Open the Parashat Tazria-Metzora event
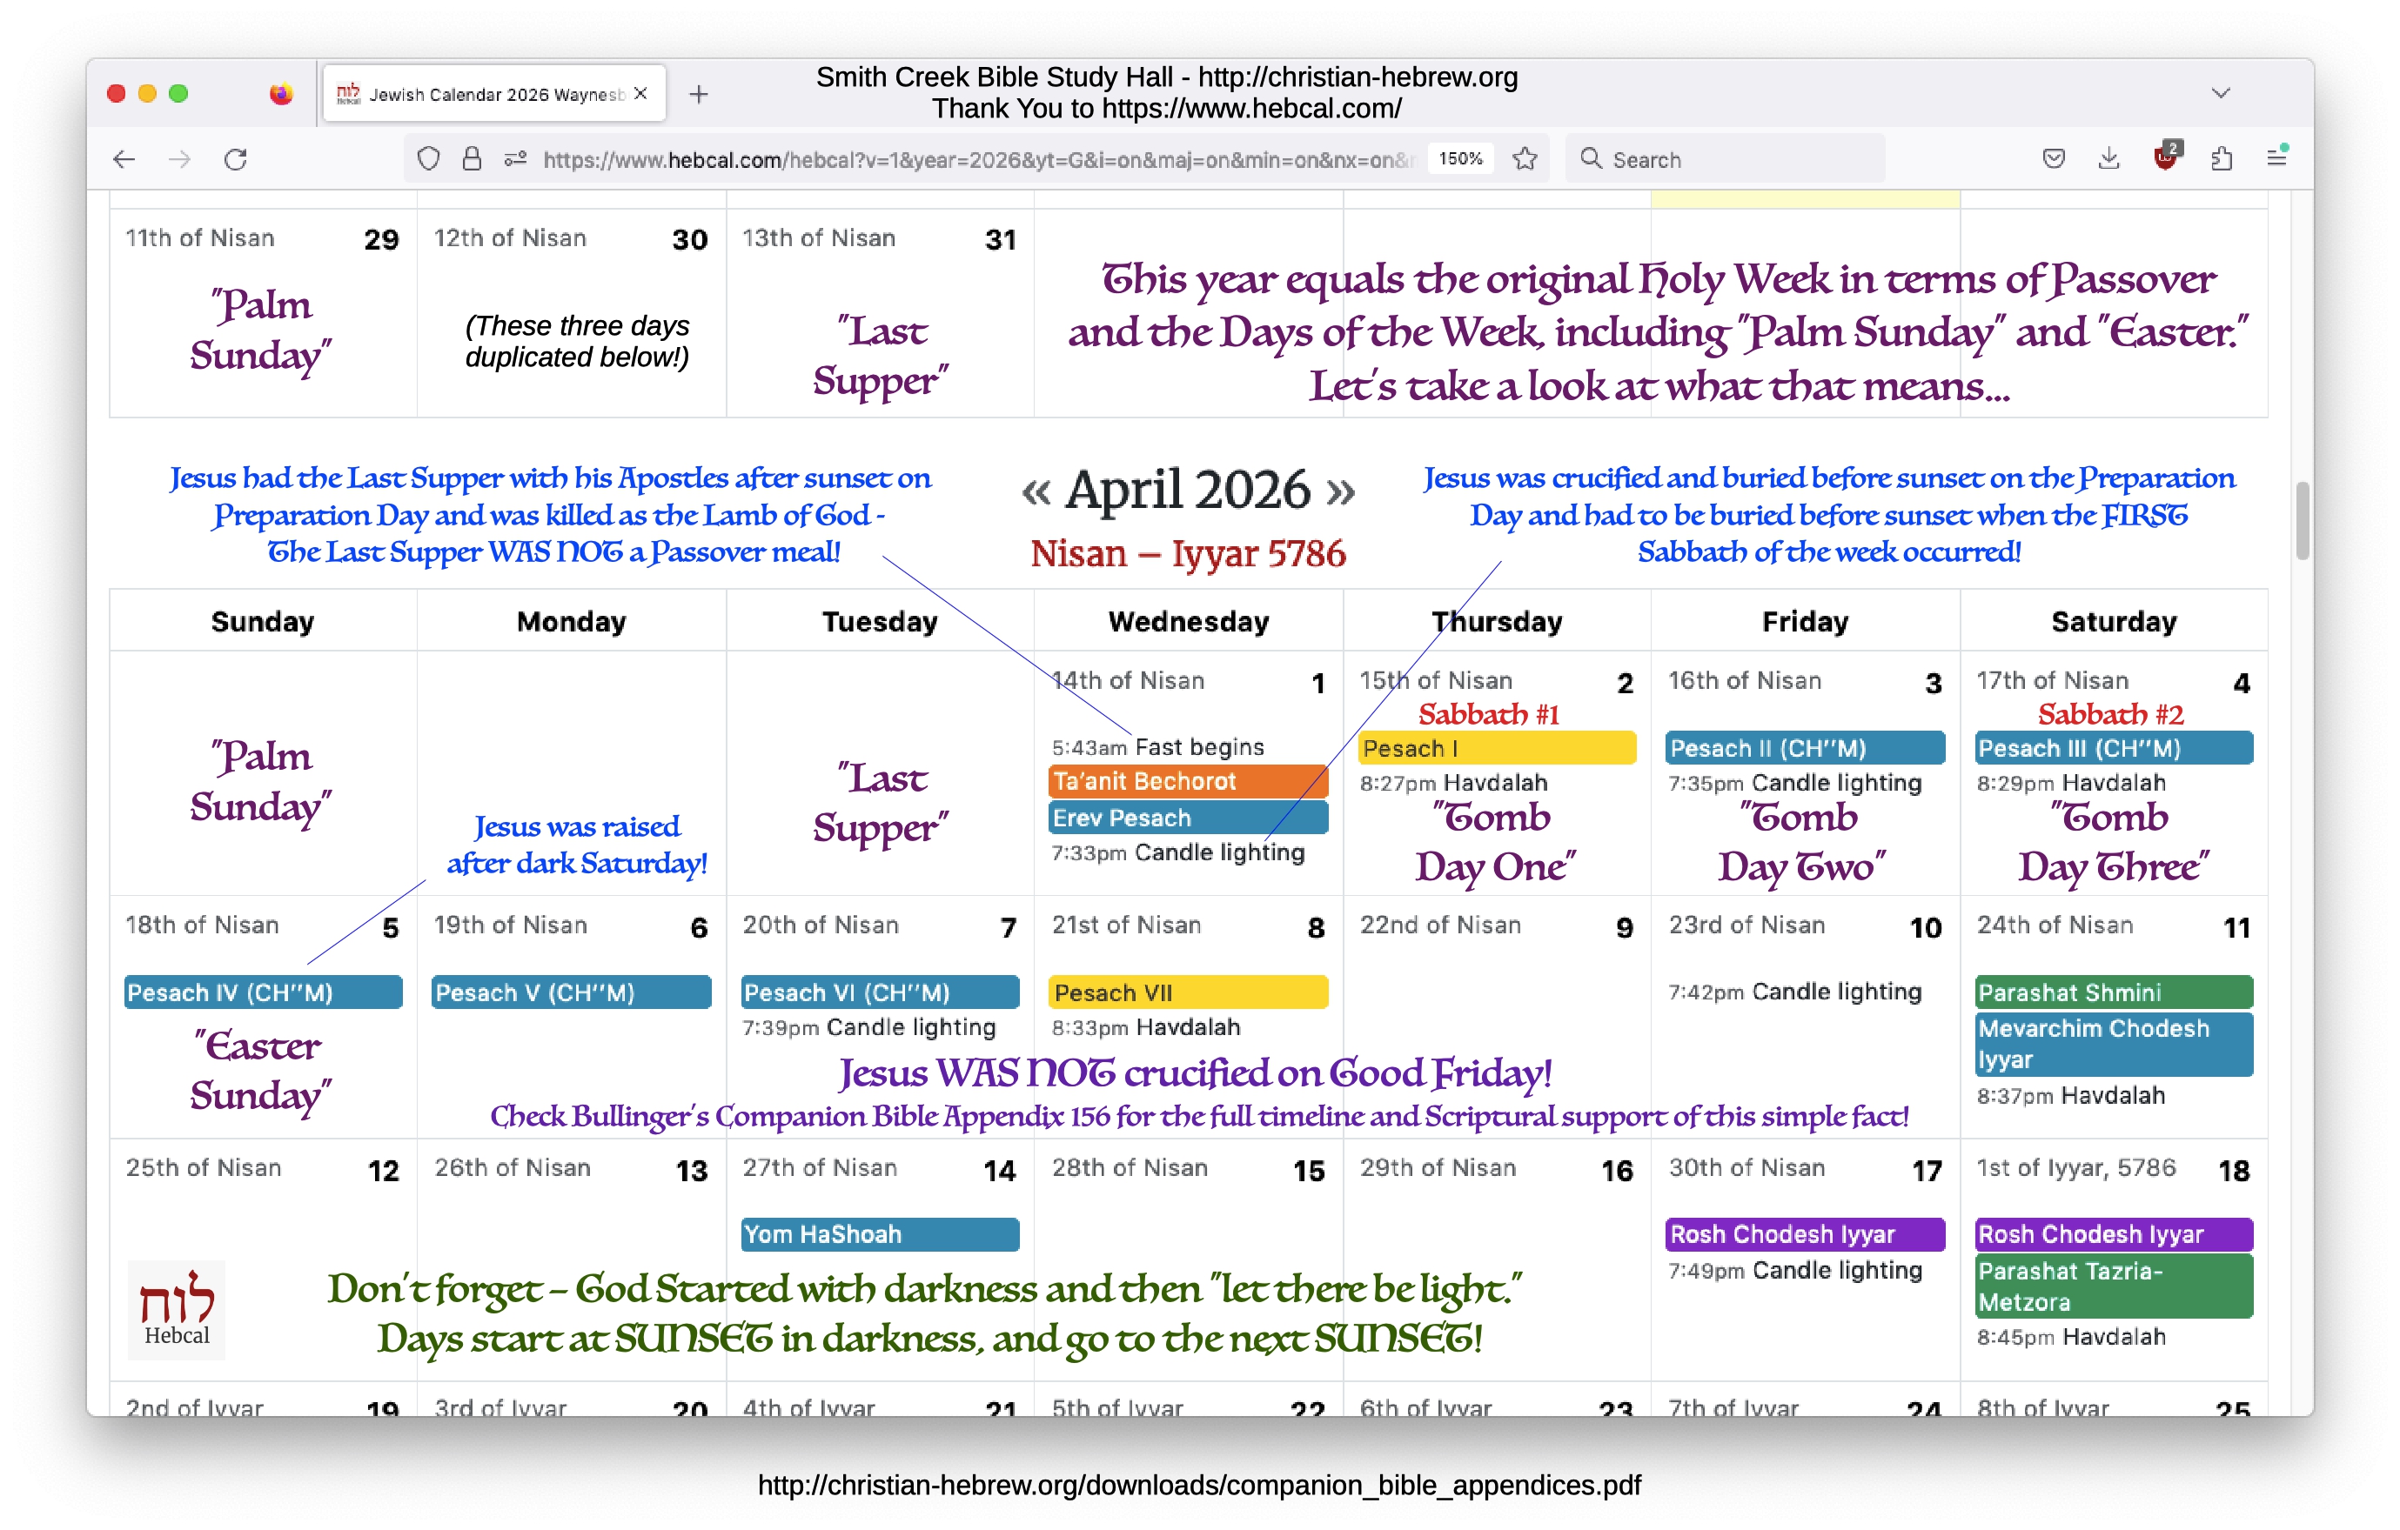Screen dimensions: 2400x1530 (x=2114, y=1286)
